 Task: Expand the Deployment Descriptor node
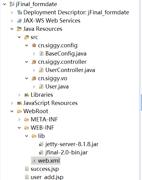[12, 13]
